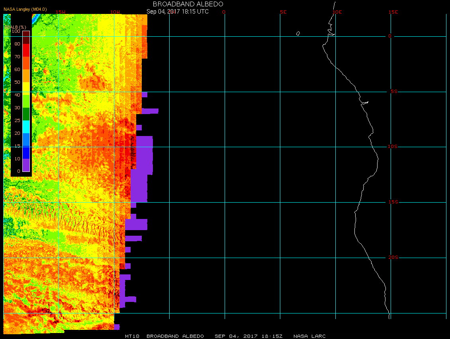Click the 20S latitude label
450x339 pixels.
pyautogui.click(x=393, y=257)
